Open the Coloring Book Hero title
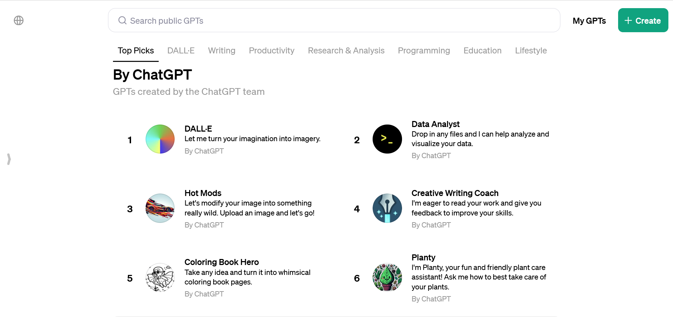This screenshot has width=673, height=317. 222,262
